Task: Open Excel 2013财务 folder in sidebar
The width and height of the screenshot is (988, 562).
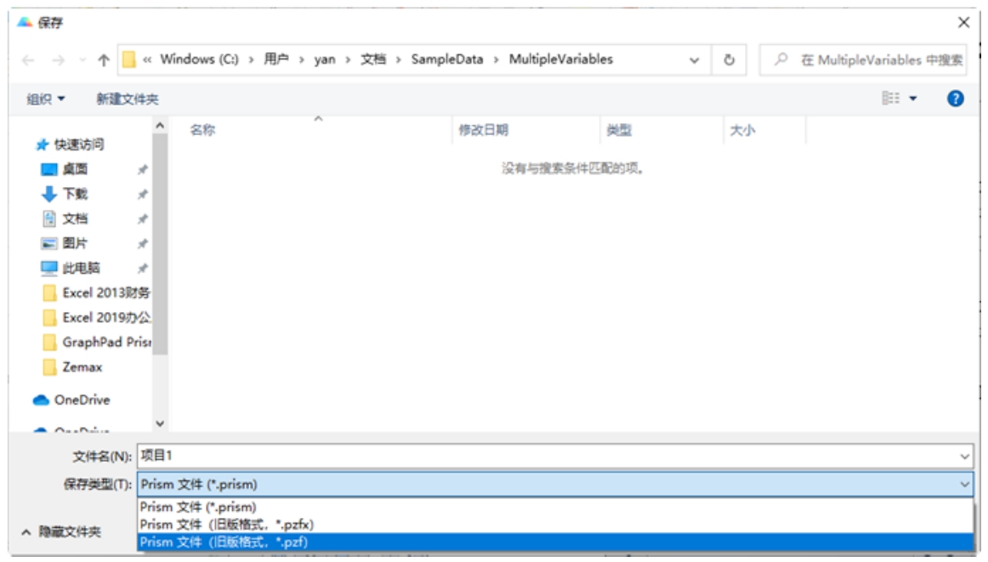Action: pyautogui.click(x=96, y=292)
